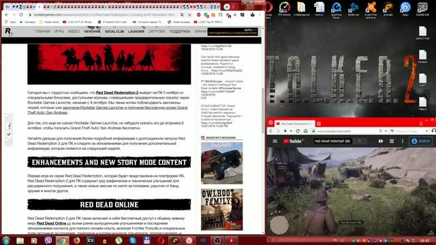436x245 pixels.
Task: Click the system clock in the taskbar
Action: 424,240
